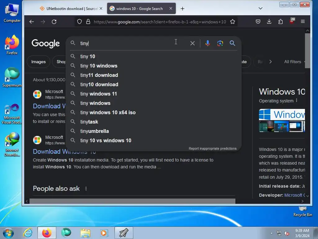
Task: Open the shield tracking protection icon
Action: coord(79,21)
